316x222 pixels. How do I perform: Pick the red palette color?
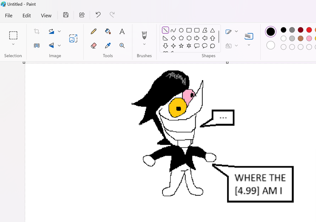pos(309,30)
